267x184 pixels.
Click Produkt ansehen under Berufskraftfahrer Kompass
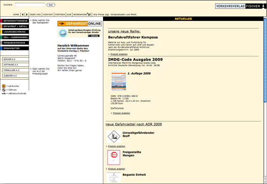[x=119, y=54]
